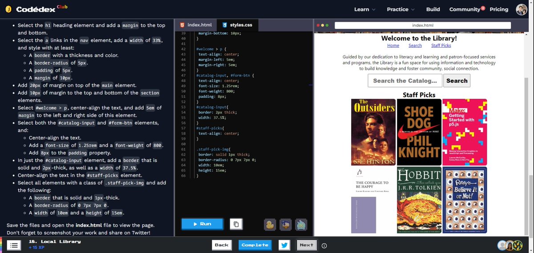Run the code
The image size is (534, 253).
point(202,224)
